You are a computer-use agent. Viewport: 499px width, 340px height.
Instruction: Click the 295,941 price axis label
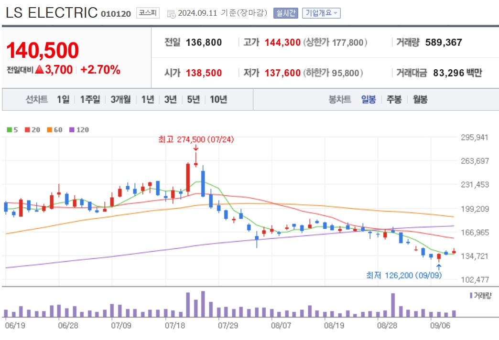(475, 138)
